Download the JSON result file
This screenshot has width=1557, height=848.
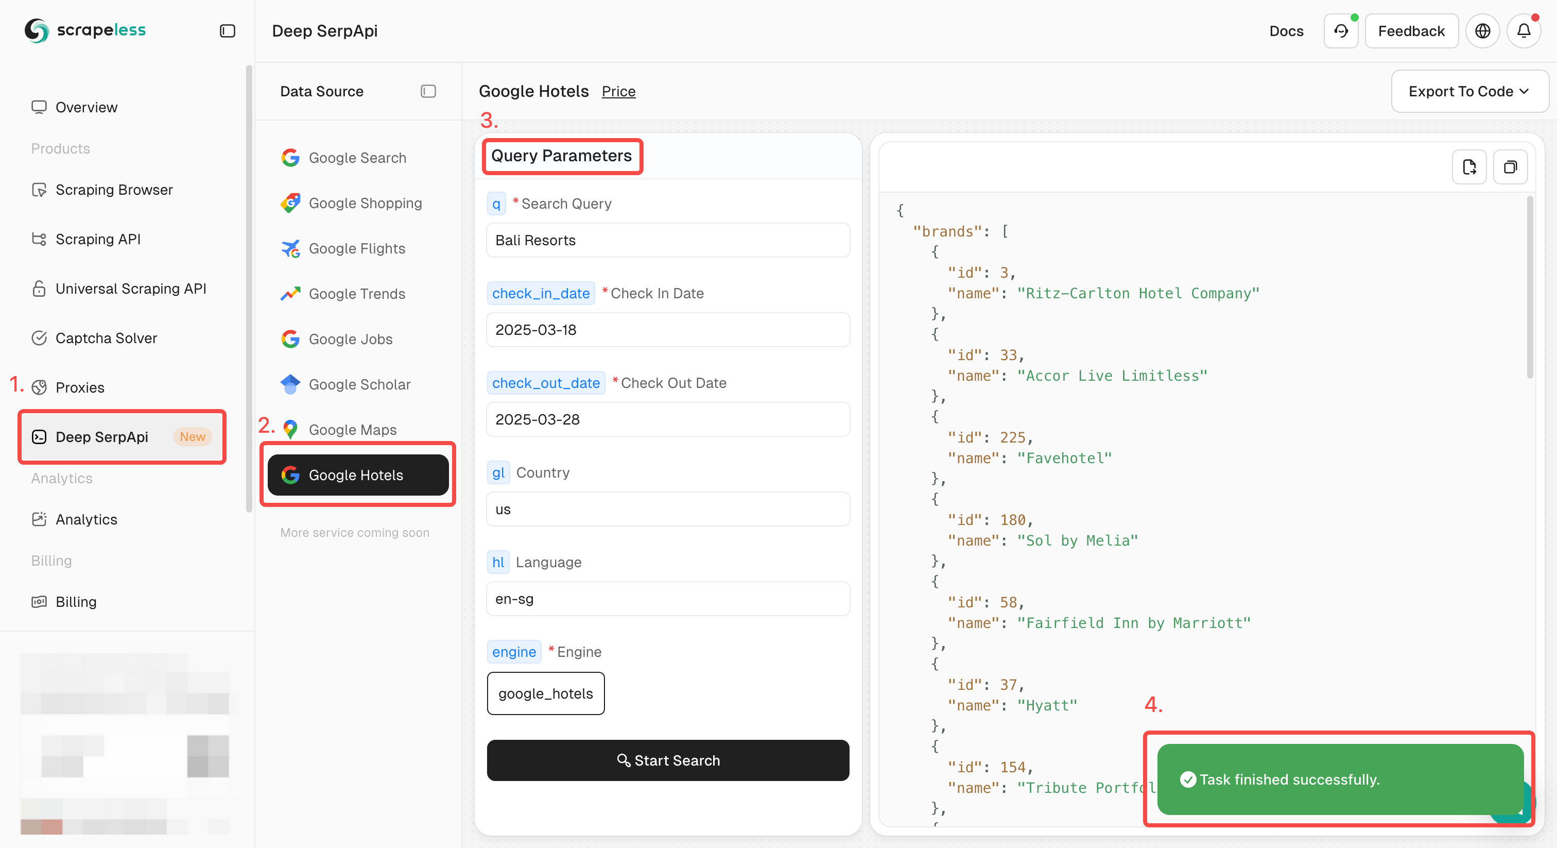tap(1469, 167)
